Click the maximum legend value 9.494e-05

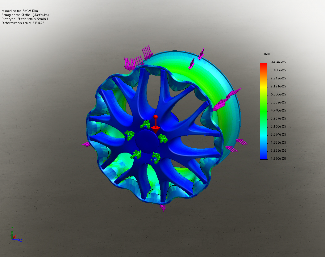pyautogui.click(x=278, y=62)
